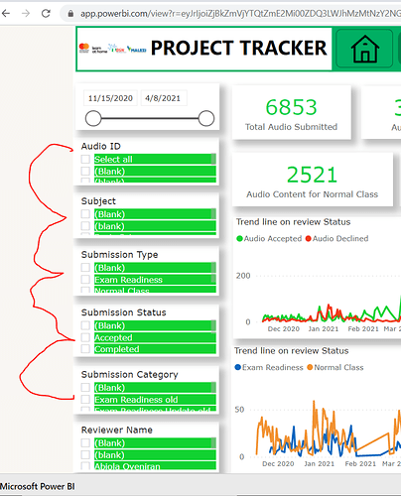Click the Audio Accepted legend label

[x=273, y=238]
